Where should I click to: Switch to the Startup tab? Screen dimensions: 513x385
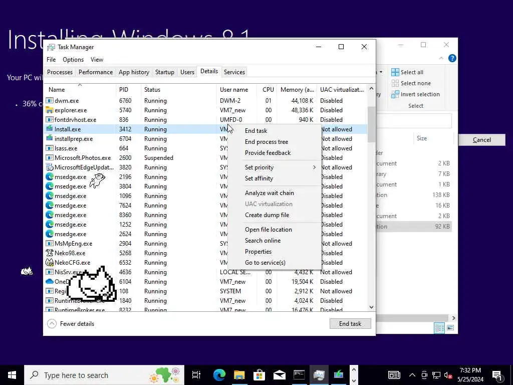[164, 72]
